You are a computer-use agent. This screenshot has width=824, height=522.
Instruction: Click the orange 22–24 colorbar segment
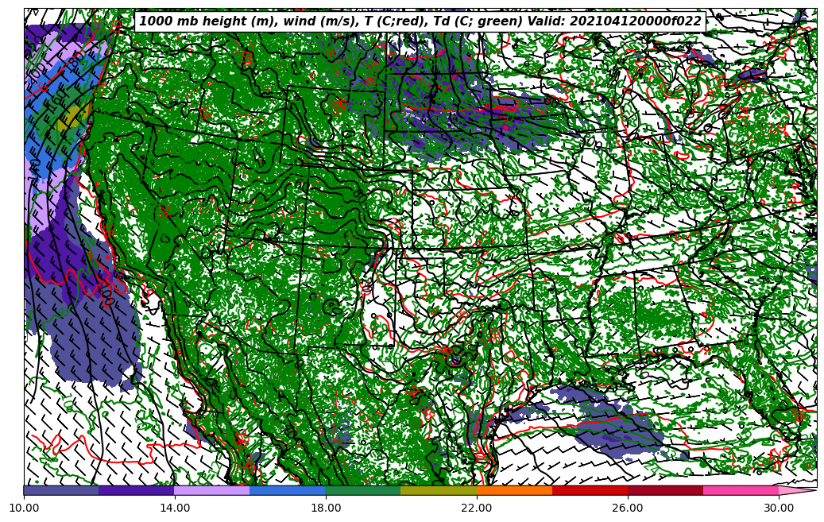(514, 491)
